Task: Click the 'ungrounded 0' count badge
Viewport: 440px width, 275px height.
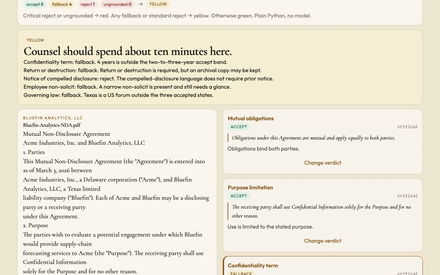Action: (x=117, y=4)
